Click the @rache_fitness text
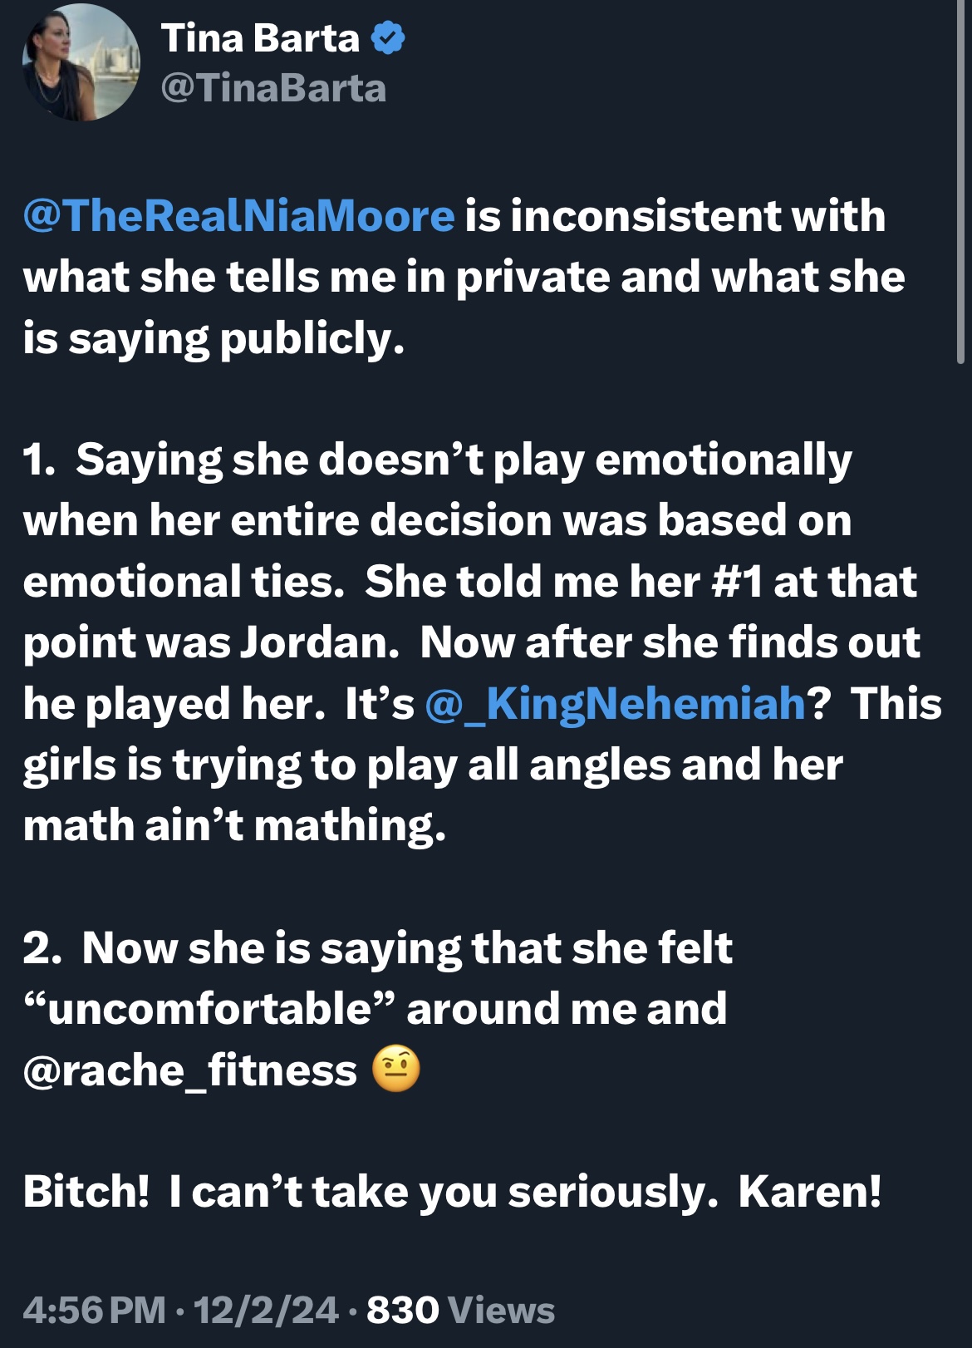 190,1070
